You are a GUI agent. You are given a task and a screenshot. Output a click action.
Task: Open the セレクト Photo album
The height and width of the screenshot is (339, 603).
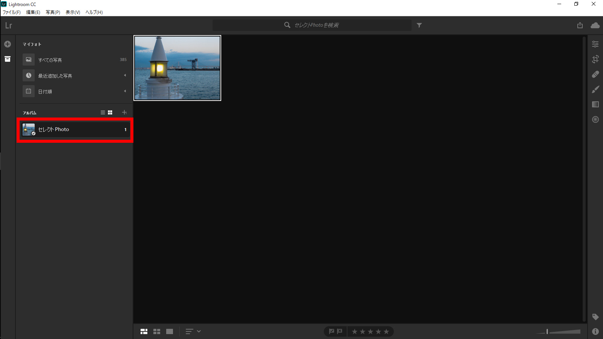(x=75, y=129)
